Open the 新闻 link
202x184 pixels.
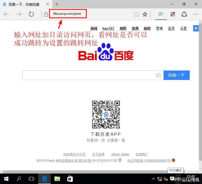pyautogui.click(x=94, y=28)
